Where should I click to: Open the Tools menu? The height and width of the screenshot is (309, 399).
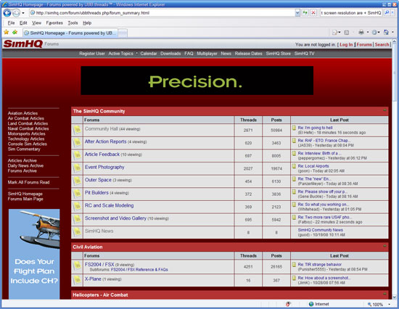pyautogui.click(x=73, y=23)
